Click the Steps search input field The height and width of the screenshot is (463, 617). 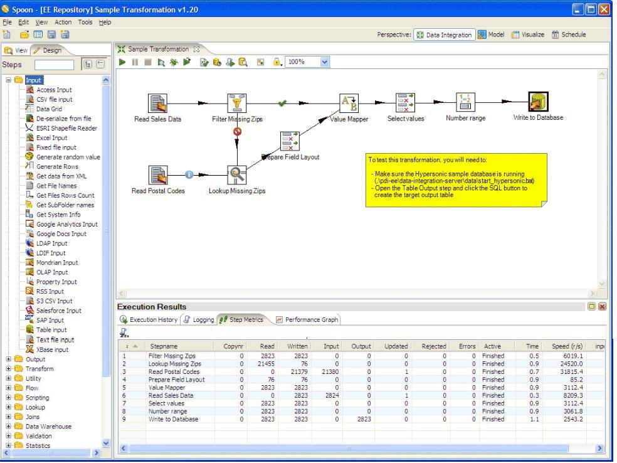click(54, 65)
